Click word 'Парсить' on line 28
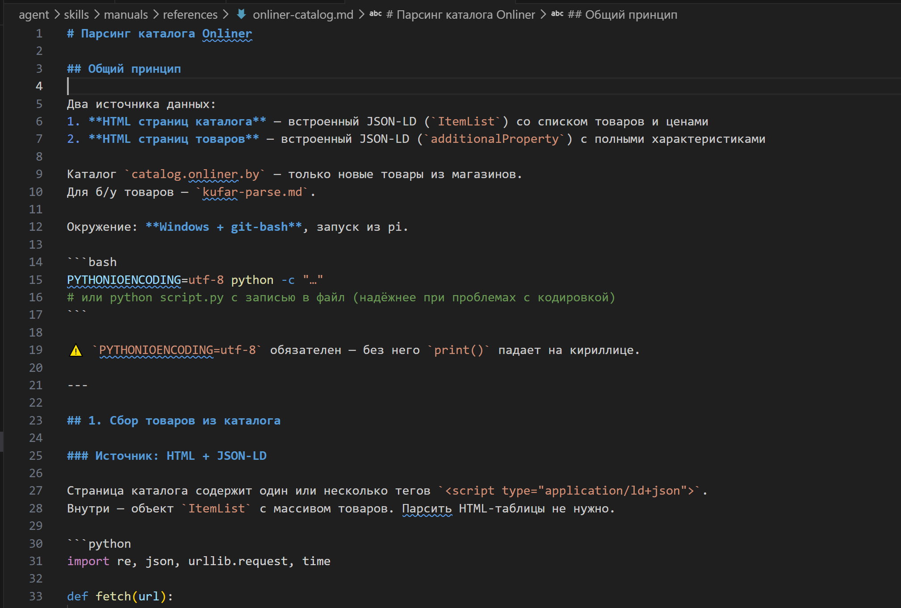Image resolution: width=901 pixels, height=608 pixels. coord(427,509)
